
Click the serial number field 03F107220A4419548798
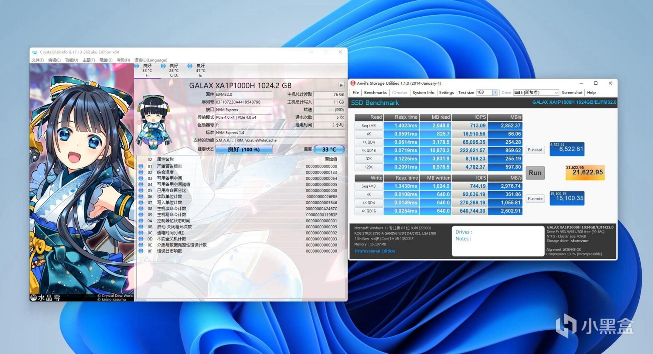[x=244, y=102]
